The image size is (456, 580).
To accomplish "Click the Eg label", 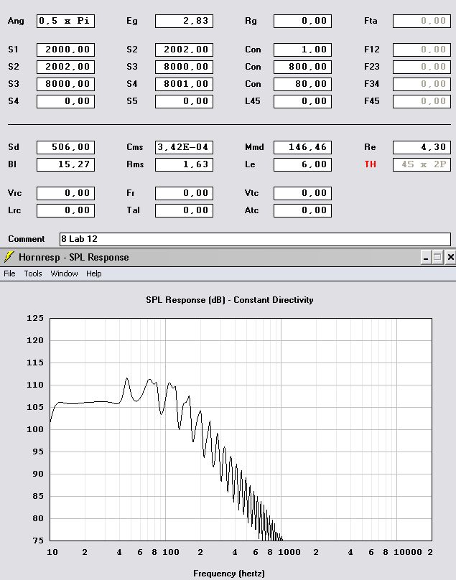I will point(132,21).
